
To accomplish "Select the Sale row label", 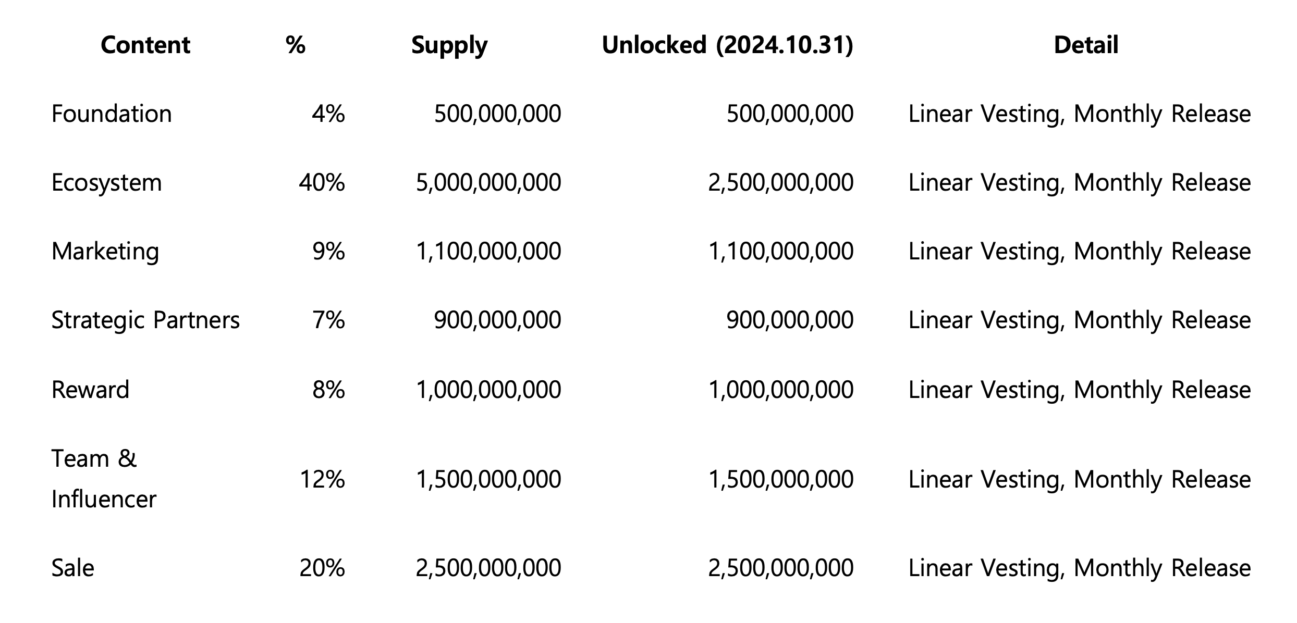I will (73, 568).
